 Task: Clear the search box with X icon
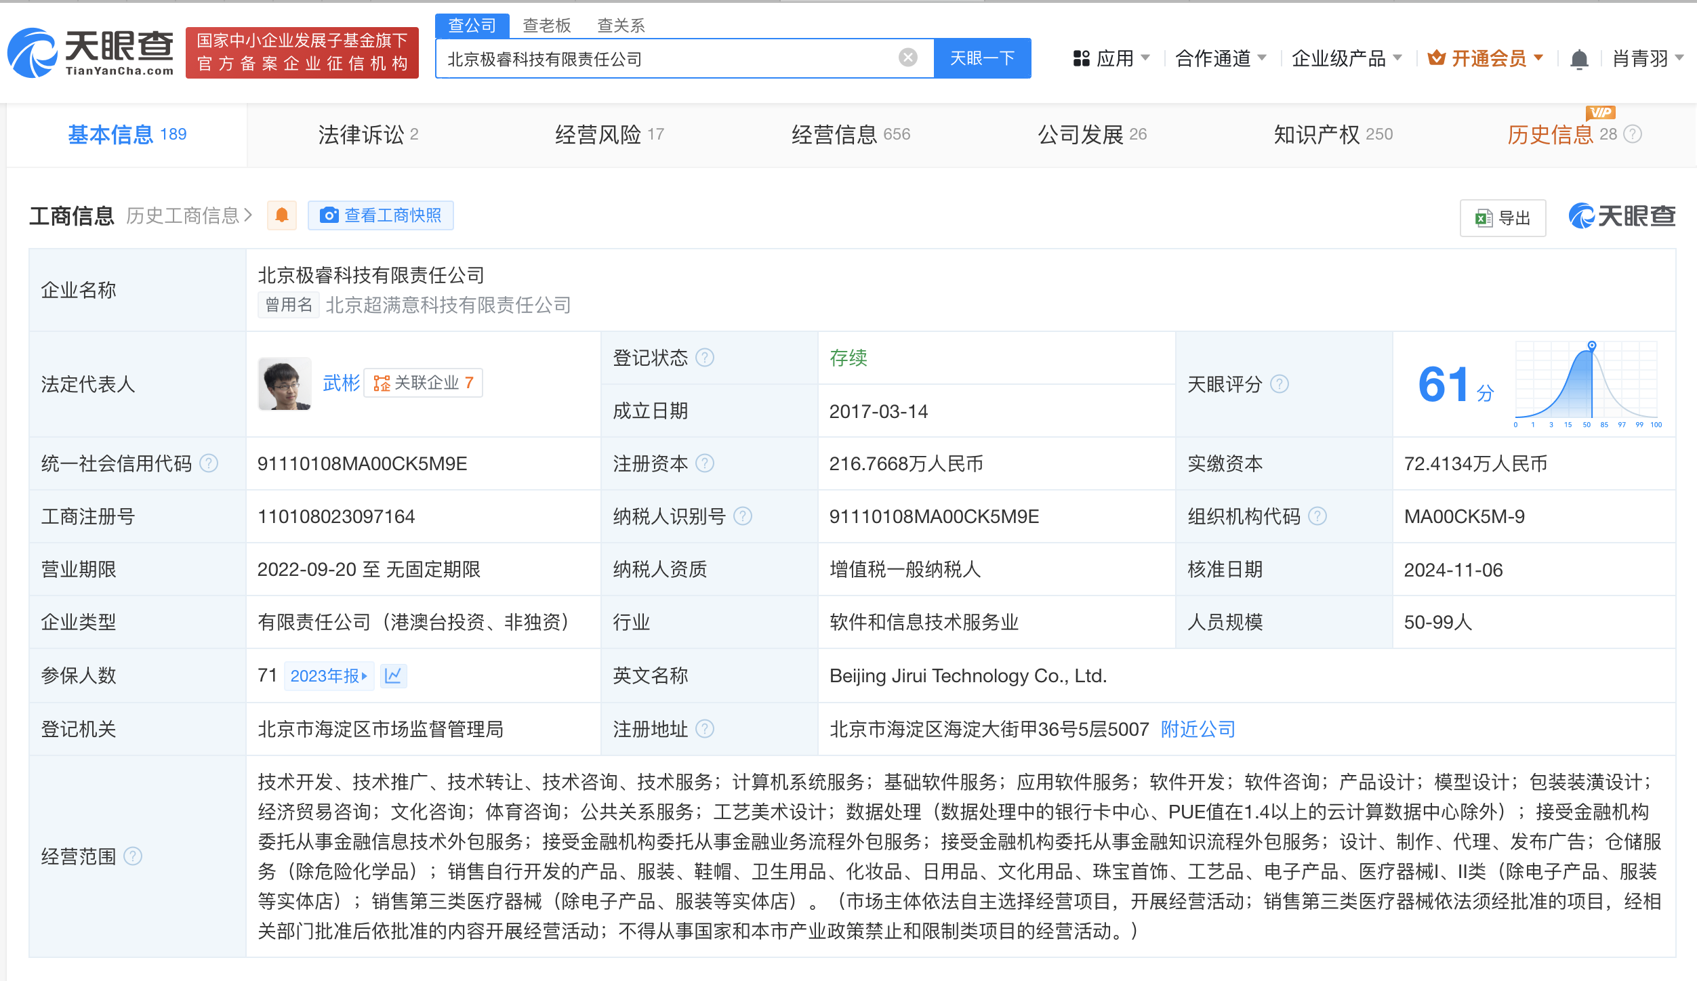907,58
